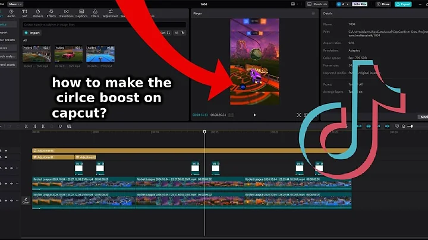428x240 pixels.
Task: Click the Shortcuts button
Action: 317,4
